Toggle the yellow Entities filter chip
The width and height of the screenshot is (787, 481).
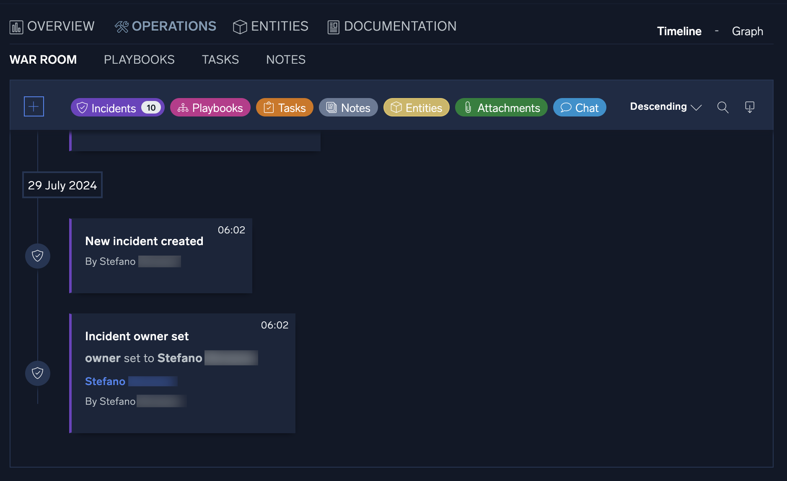(x=416, y=108)
